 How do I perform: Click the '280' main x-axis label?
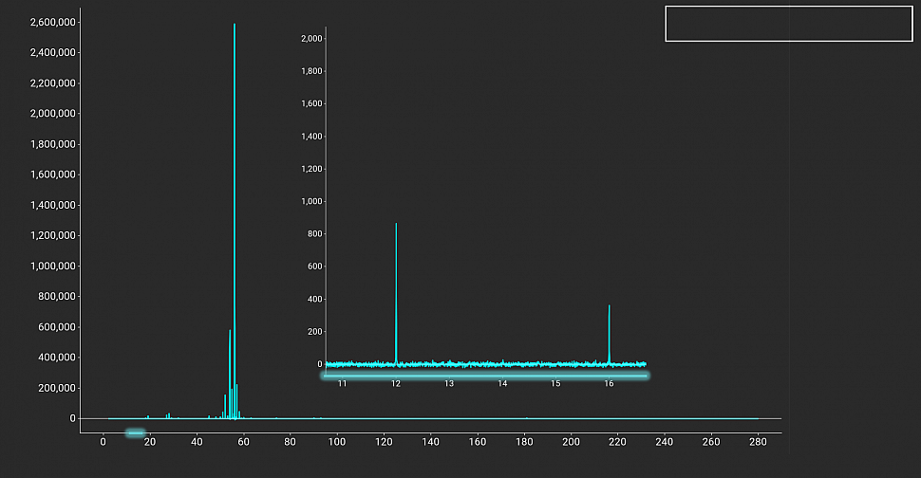point(759,442)
